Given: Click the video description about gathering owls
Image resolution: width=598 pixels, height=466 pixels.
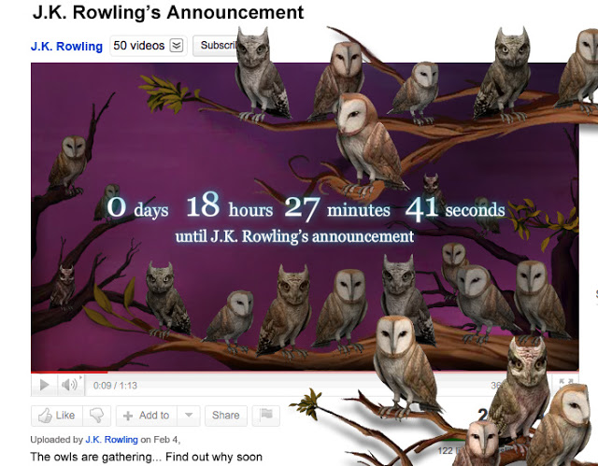Looking at the screenshot, I should (x=147, y=457).
